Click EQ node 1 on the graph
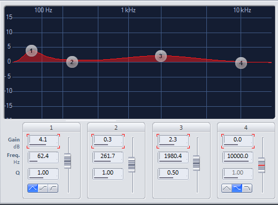This screenshot has height=205, width=278. pyautogui.click(x=32, y=51)
